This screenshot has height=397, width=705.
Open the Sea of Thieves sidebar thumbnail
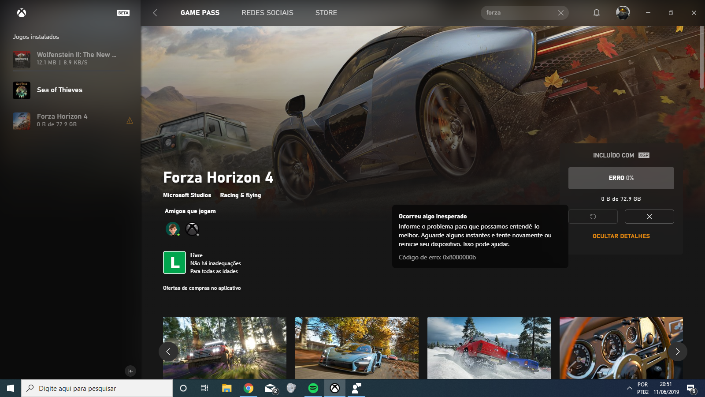tap(22, 90)
